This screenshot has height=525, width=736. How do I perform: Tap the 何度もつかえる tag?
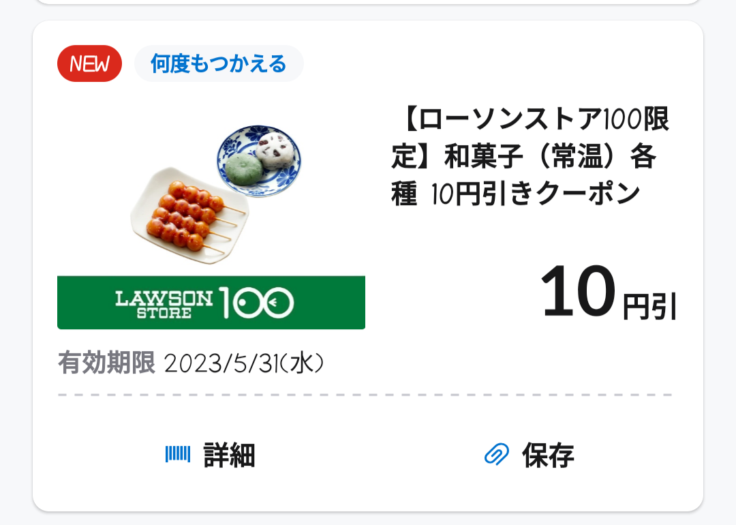219,64
